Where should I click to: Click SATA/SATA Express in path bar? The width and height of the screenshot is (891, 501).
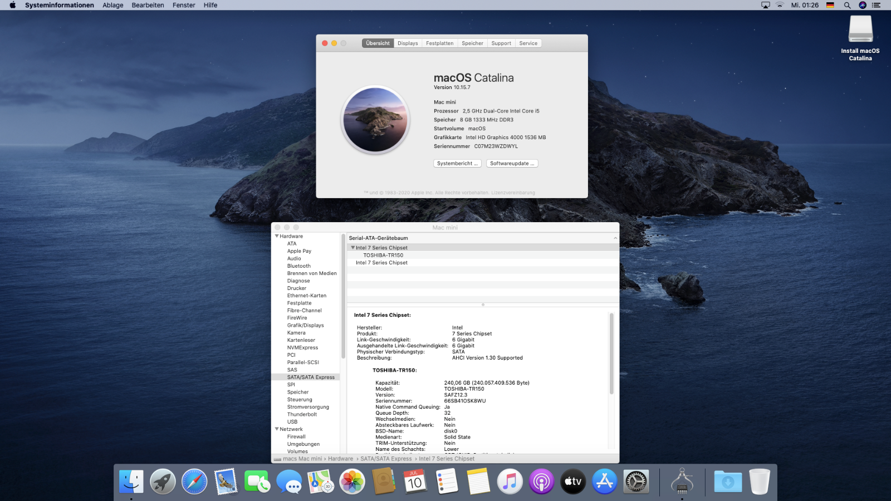386,459
